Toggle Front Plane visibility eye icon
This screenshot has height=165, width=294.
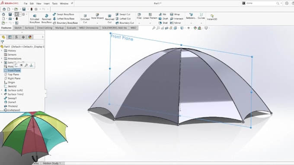(21, 65)
